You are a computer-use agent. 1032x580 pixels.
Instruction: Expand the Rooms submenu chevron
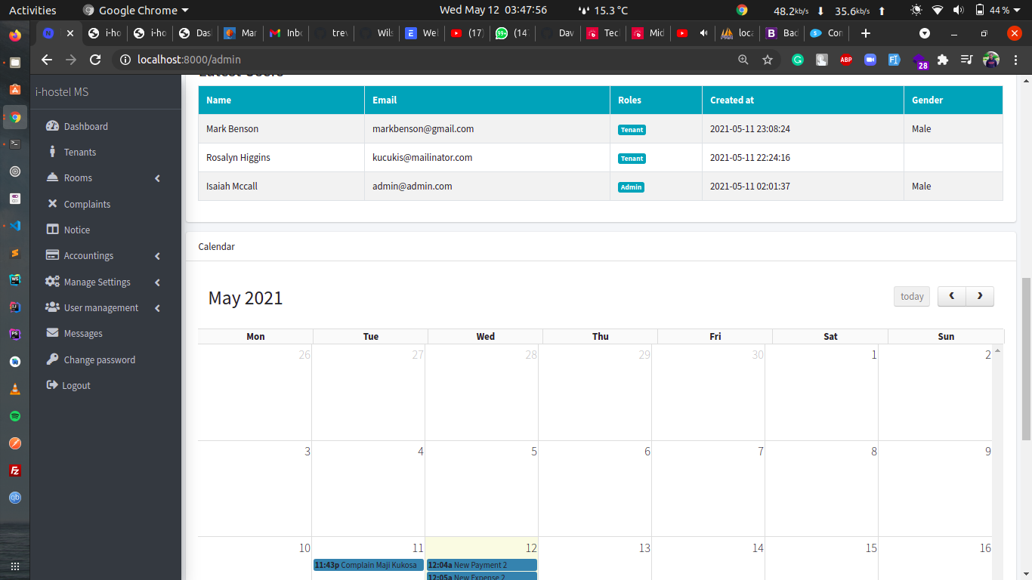(x=157, y=178)
